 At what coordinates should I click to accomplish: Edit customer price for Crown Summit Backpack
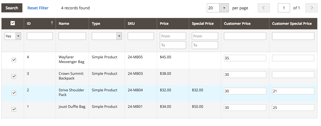coord(245,75)
